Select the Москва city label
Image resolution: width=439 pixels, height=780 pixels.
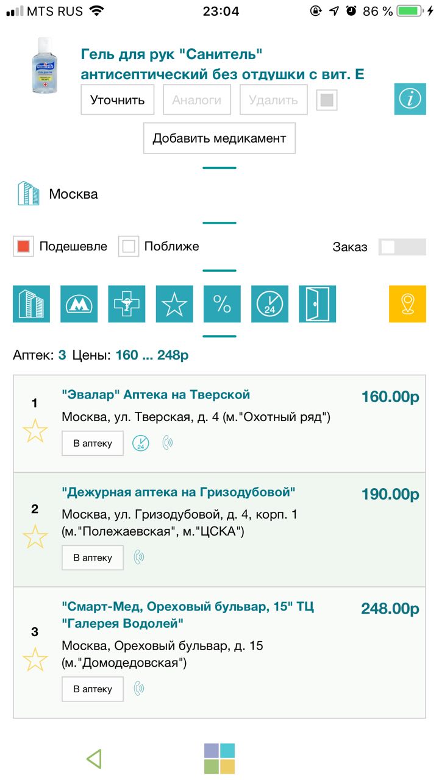[73, 194]
